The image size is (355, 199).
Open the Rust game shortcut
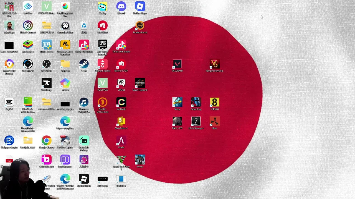(x=214, y=122)
